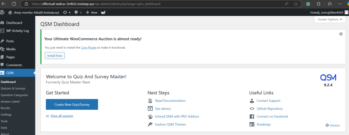Select QSM Dashboard submenu item
The image size is (349, 135).
point(8,82)
